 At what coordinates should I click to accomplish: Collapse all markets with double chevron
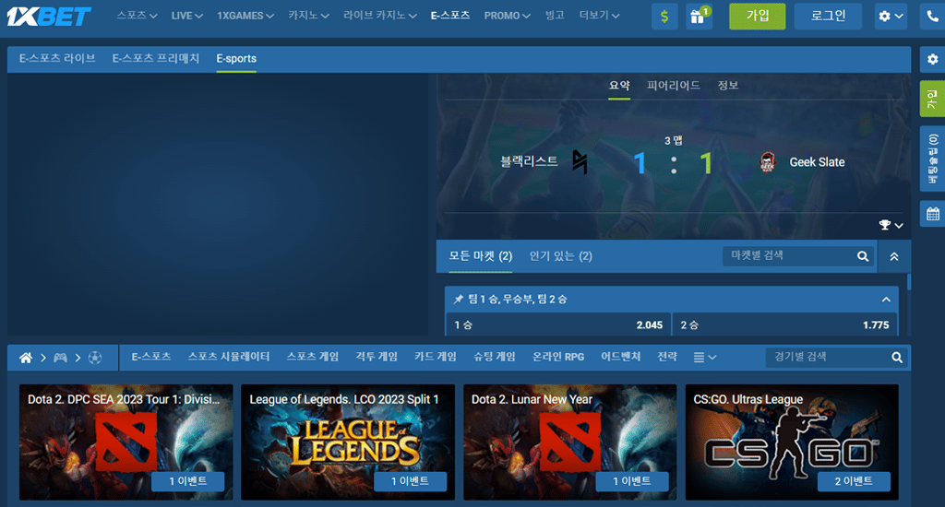point(894,256)
